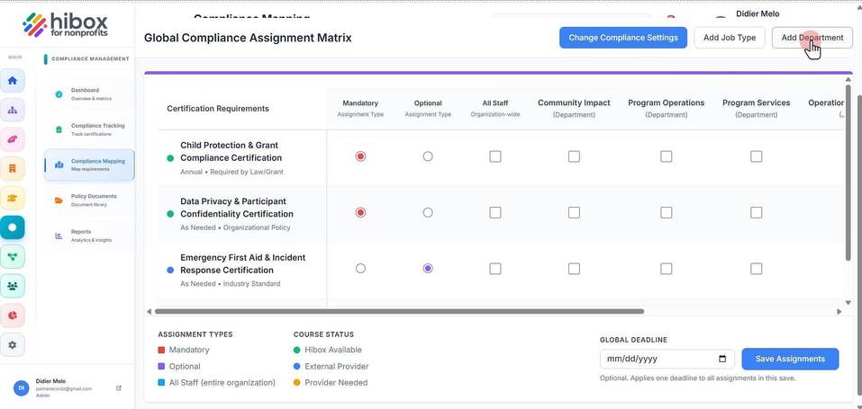862x409 pixels.
Task: Click the purple Optional legend swatch
Action: 161,366
